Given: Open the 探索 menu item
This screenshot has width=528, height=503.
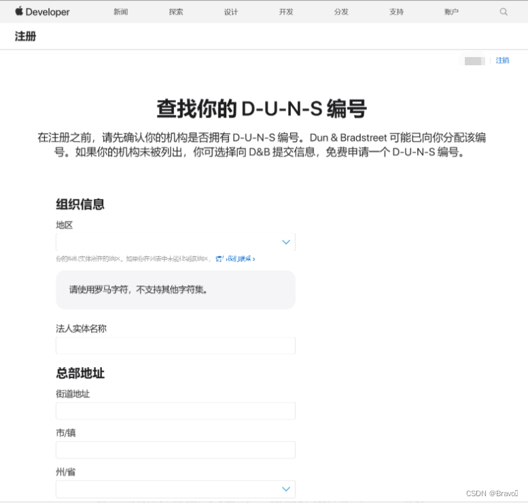Looking at the screenshot, I should pos(176,12).
